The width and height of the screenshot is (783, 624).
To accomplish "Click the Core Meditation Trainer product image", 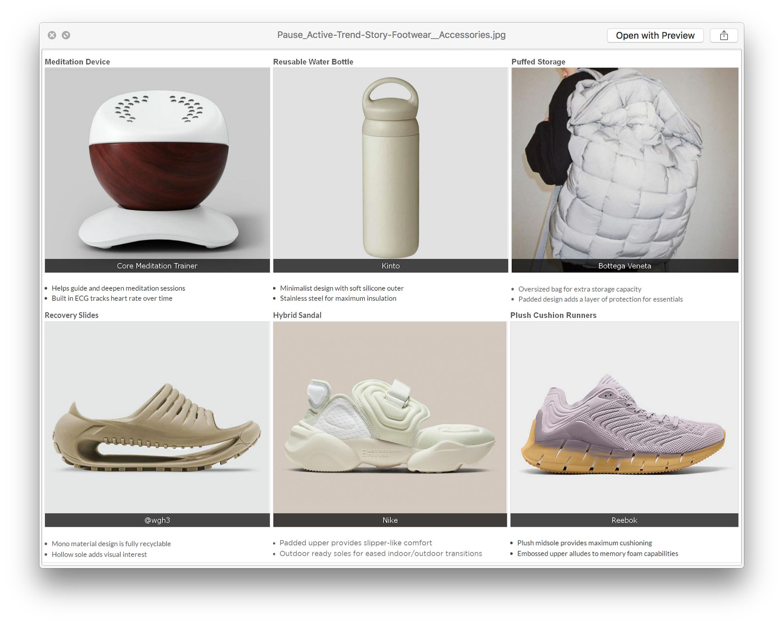I will pyautogui.click(x=157, y=163).
